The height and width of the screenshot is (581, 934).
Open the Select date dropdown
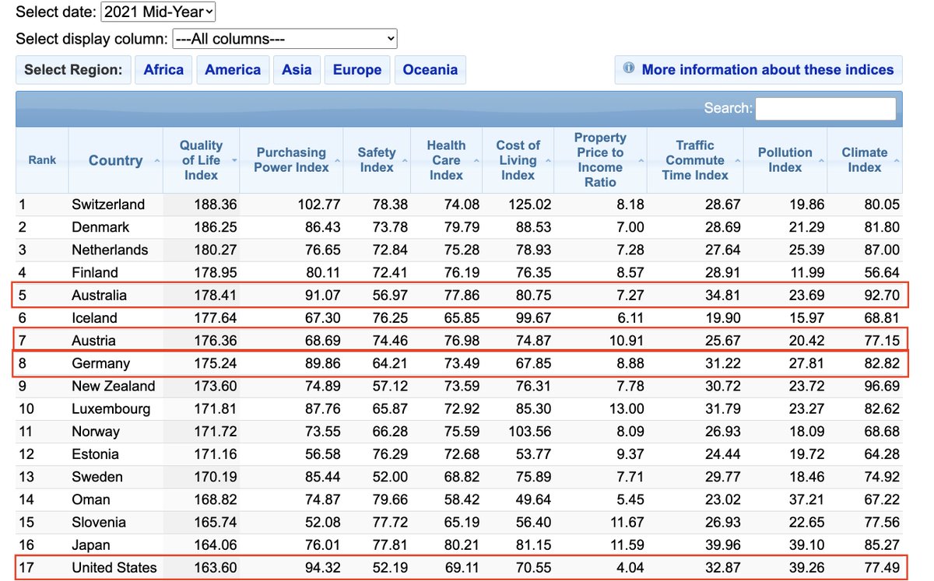tap(158, 12)
